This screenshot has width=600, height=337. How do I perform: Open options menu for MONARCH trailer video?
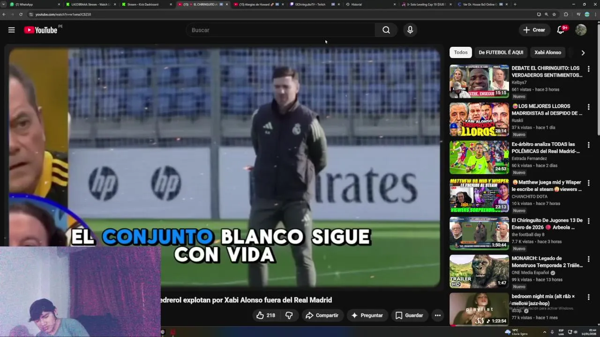pos(588,259)
